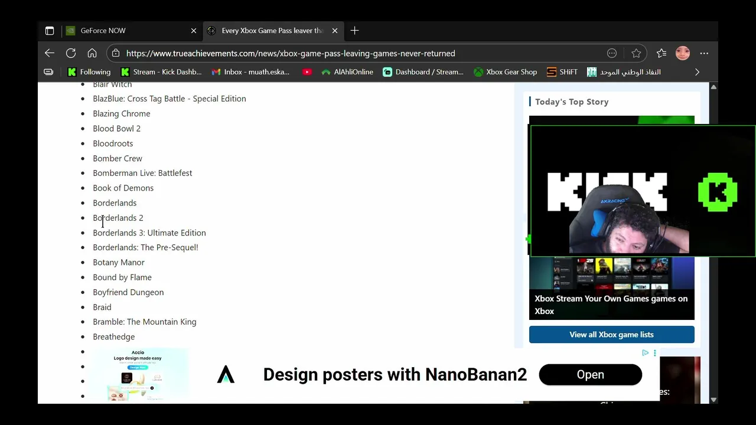756x425 pixels.
Task: View site information lock icon
Action: (x=116, y=53)
